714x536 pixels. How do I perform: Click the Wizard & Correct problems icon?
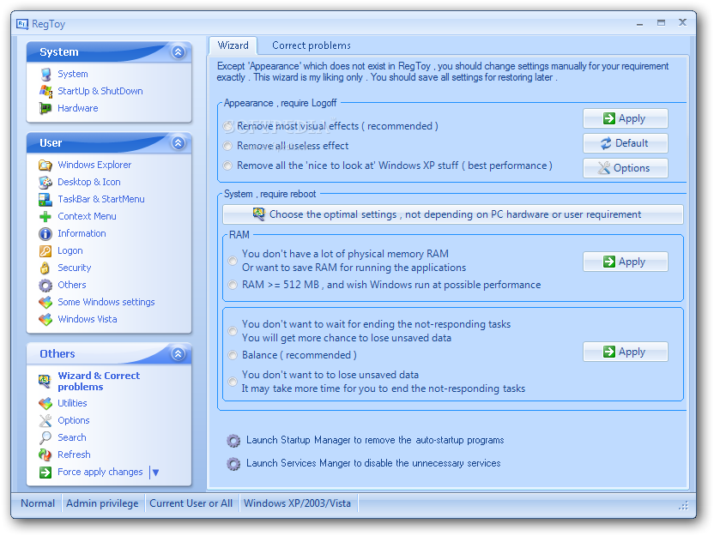pos(45,381)
